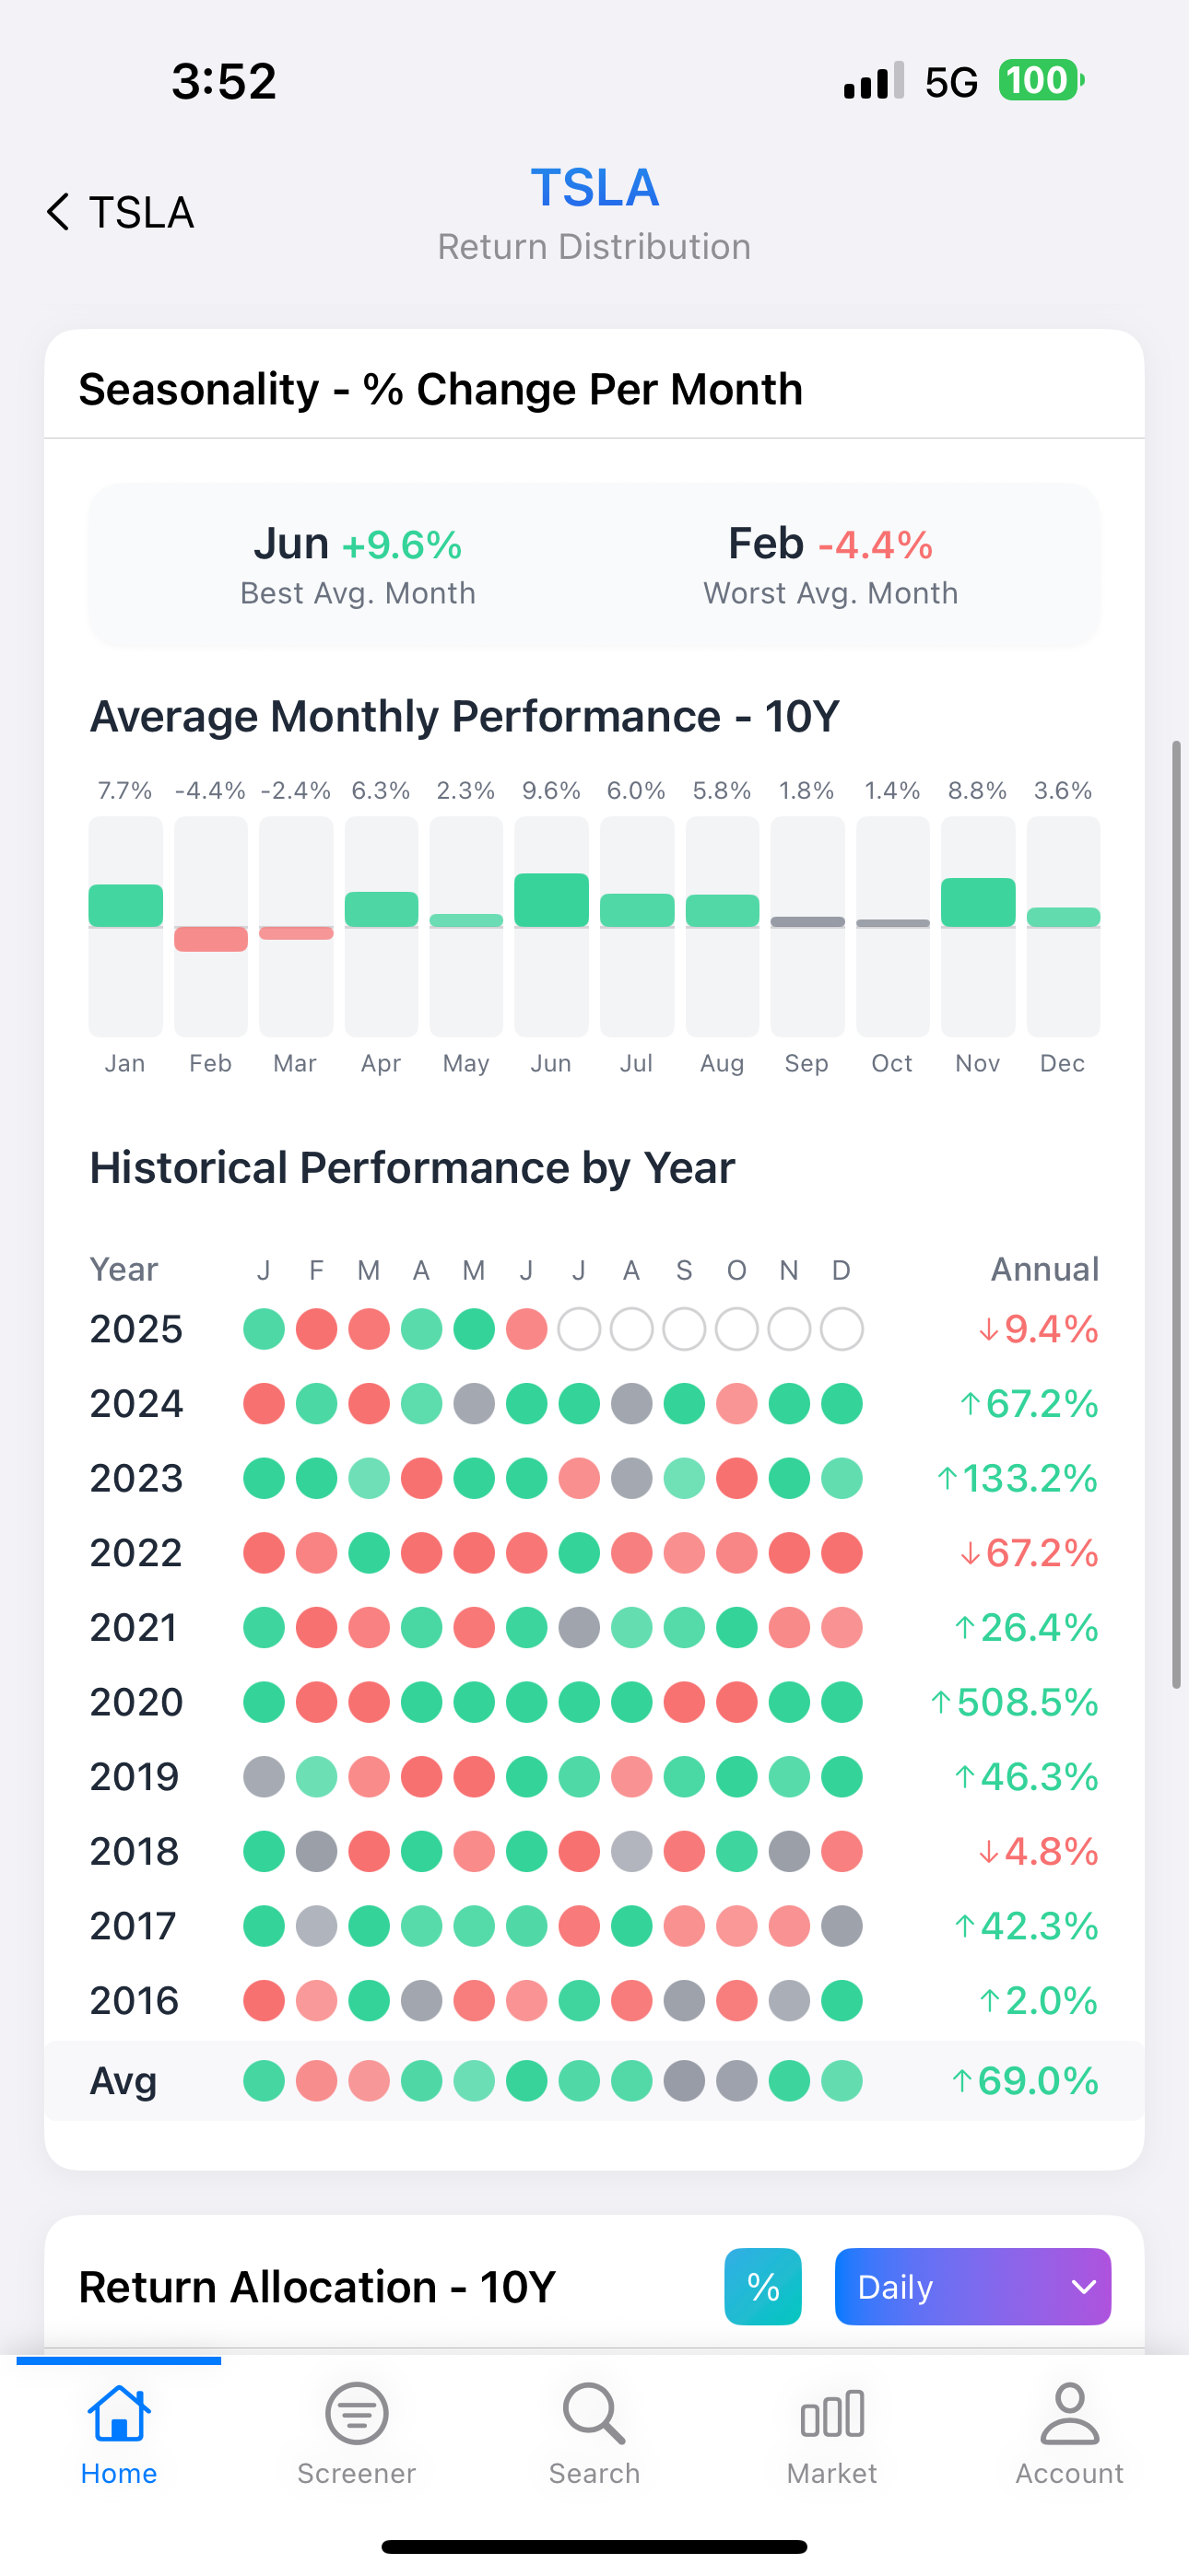Tap the 2020 annual return 508.5%
Viewport: 1189px width, 2576px height.
(x=1014, y=1702)
